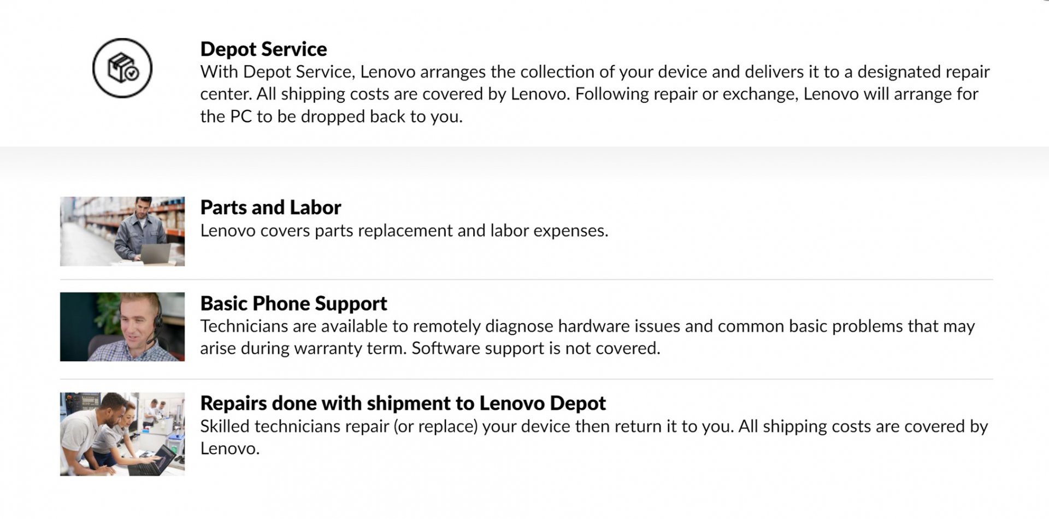Select the Repairs done with shipment heading
Image resolution: width=1049 pixels, height=519 pixels.
click(x=403, y=403)
